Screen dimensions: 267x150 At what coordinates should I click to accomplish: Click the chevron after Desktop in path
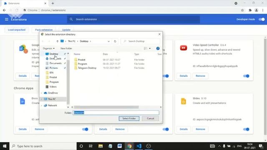[x=91, y=41]
